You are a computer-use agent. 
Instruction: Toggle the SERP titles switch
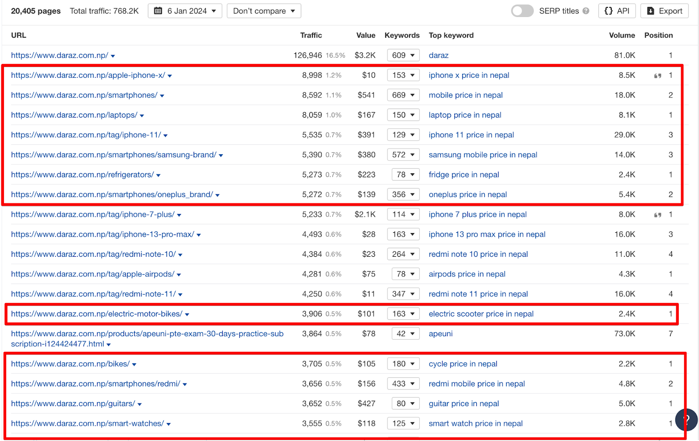pos(522,11)
